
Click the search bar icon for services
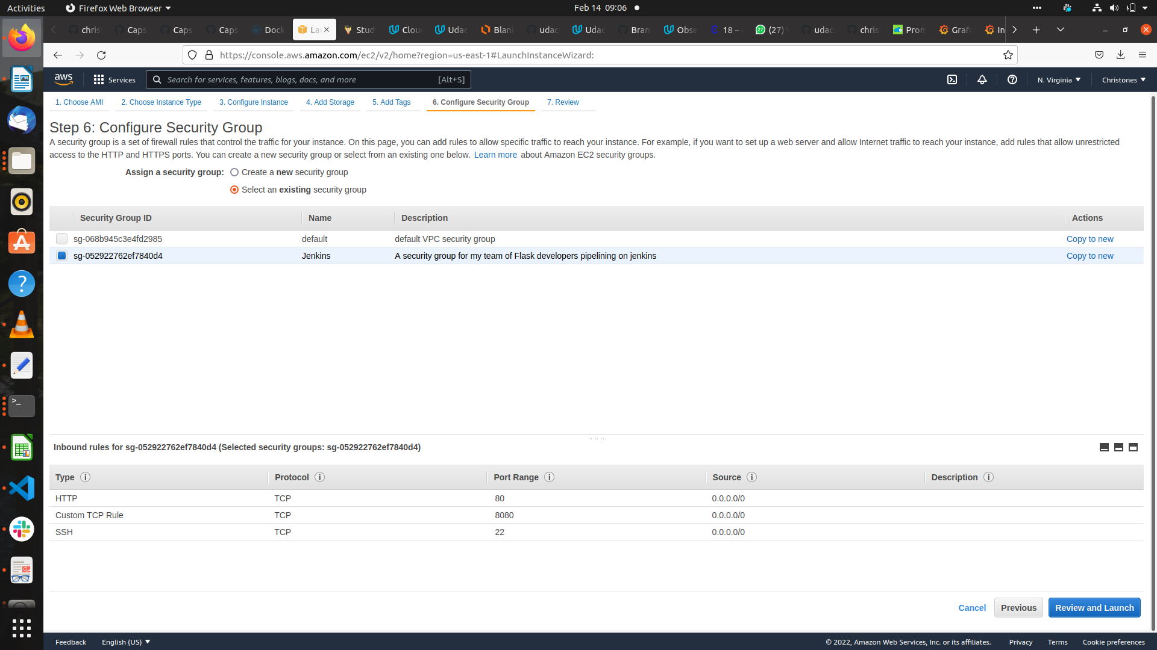click(157, 79)
